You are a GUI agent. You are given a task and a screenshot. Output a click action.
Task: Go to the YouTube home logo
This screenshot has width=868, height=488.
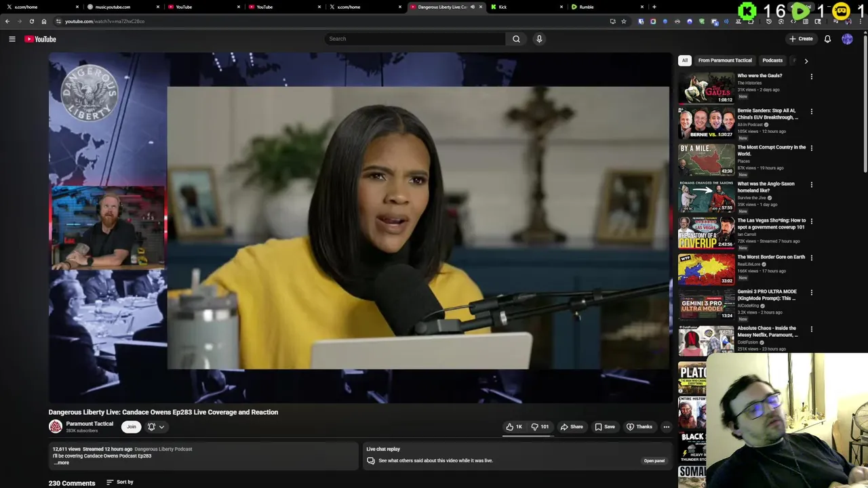click(x=41, y=39)
